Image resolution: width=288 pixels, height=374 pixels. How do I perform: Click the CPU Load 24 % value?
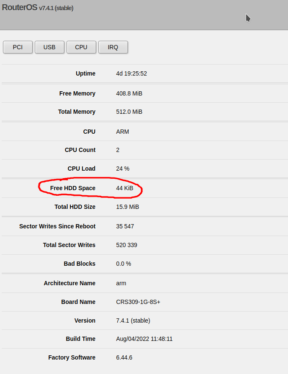pos(122,169)
